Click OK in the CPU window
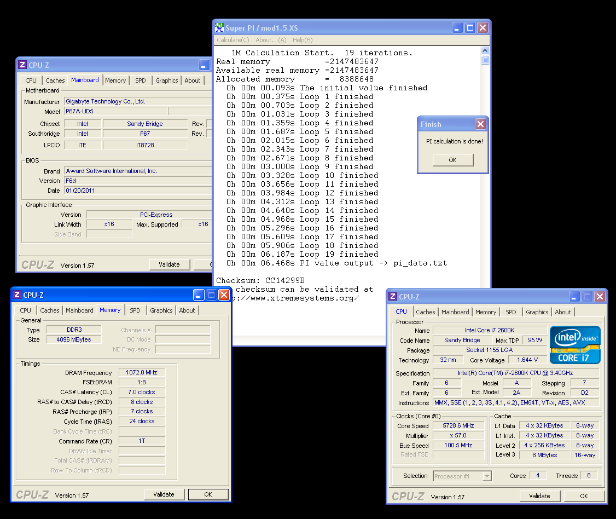The image size is (616, 519). [584, 496]
